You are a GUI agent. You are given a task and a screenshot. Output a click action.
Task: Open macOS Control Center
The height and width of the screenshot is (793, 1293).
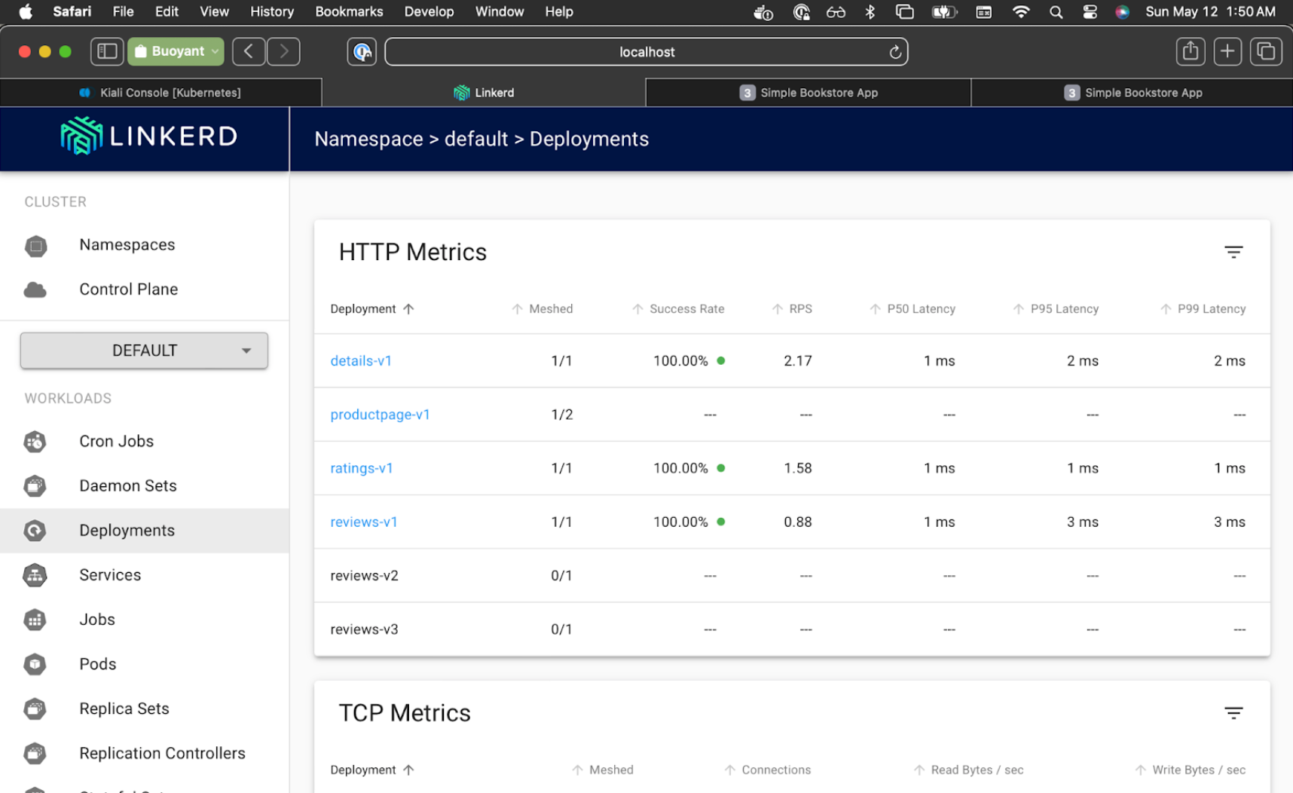1090,12
